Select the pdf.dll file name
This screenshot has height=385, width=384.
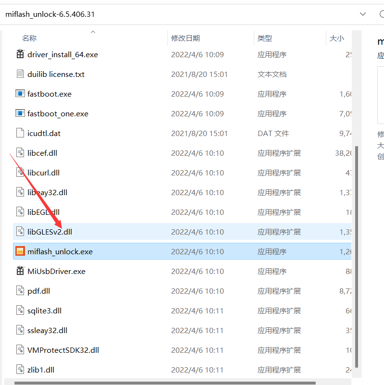(39, 291)
